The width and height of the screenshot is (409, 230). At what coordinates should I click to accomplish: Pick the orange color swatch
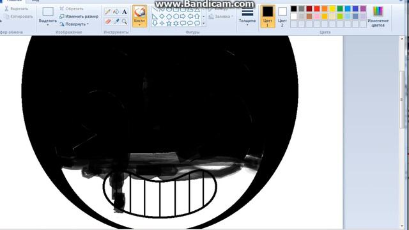pos(325,9)
